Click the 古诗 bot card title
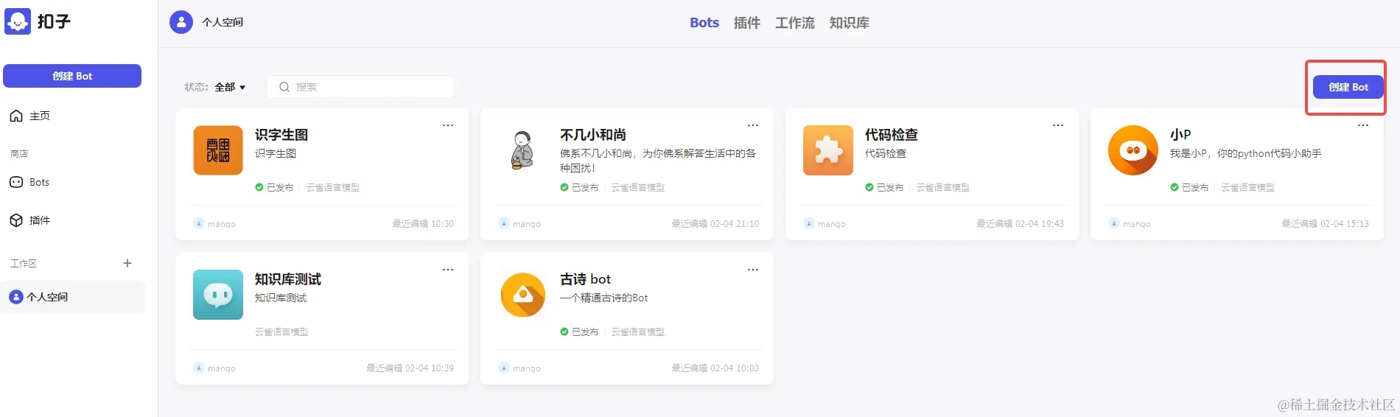This screenshot has width=1400, height=417. [586, 279]
